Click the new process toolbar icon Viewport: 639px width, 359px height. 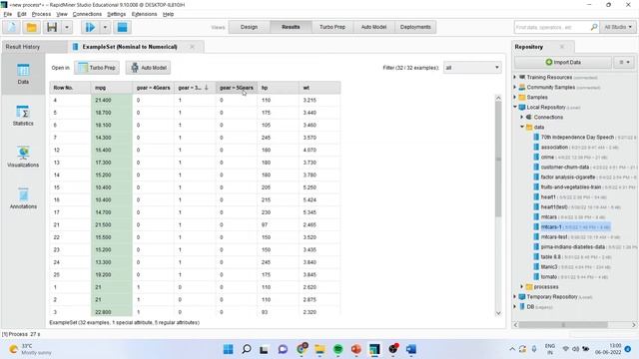pos(12,27)
